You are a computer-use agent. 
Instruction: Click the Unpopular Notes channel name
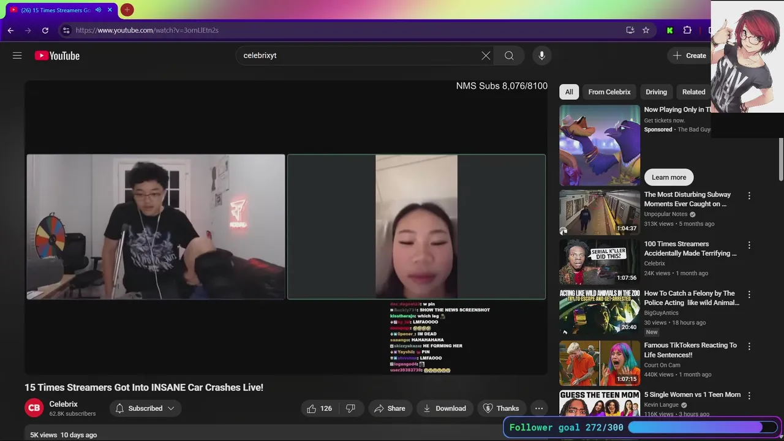(666, 214)
